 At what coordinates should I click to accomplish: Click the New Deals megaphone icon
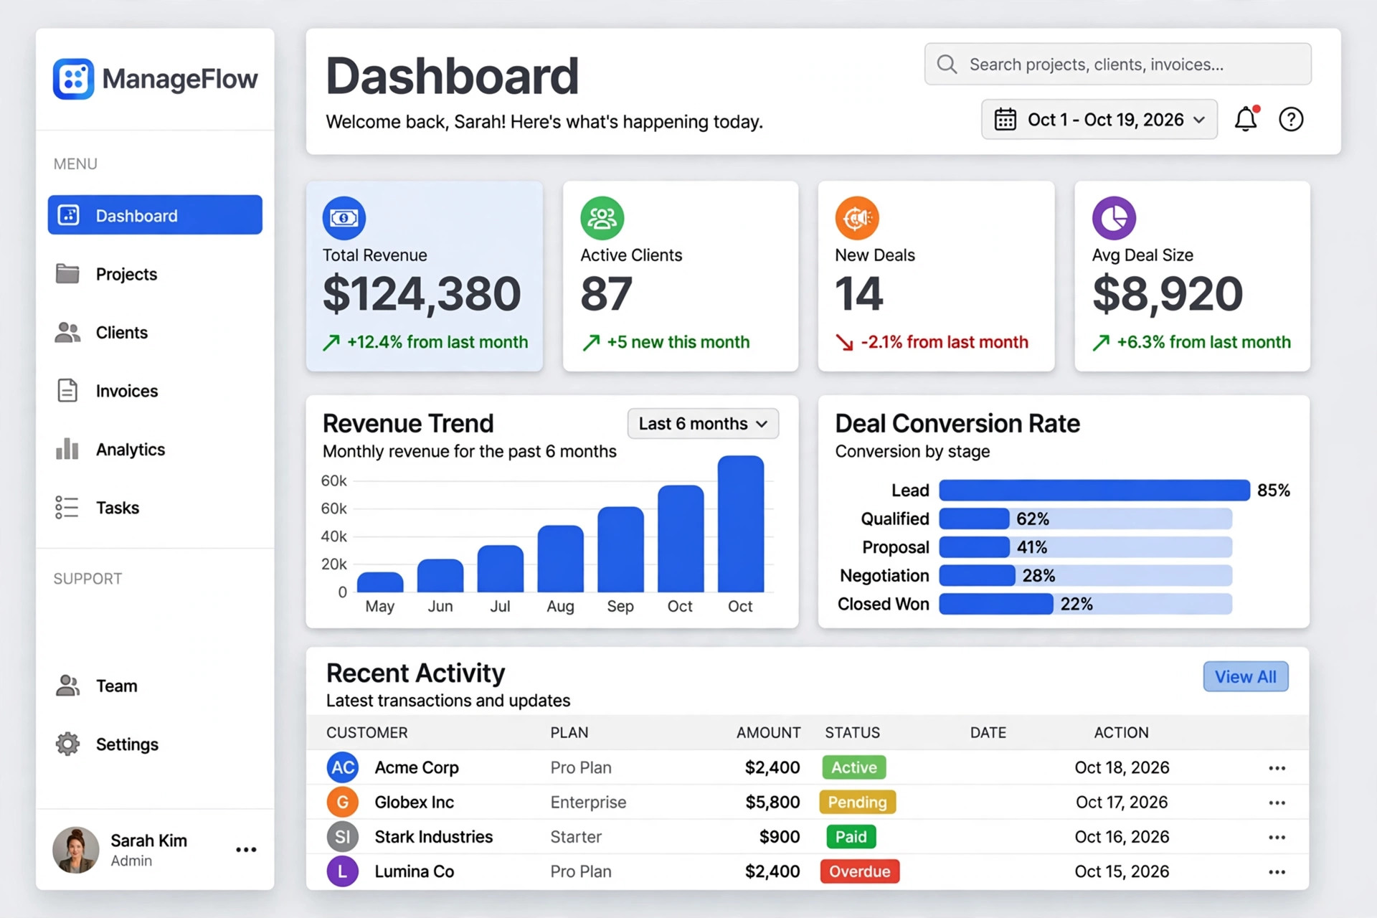click(857, 218)
